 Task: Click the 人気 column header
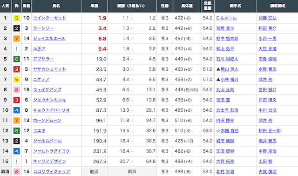point(5,6)
